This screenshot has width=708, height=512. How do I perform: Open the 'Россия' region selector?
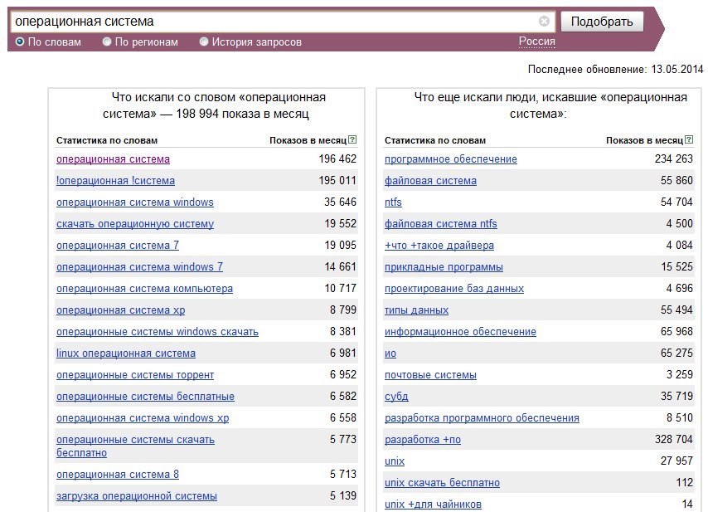click(537, 41)
